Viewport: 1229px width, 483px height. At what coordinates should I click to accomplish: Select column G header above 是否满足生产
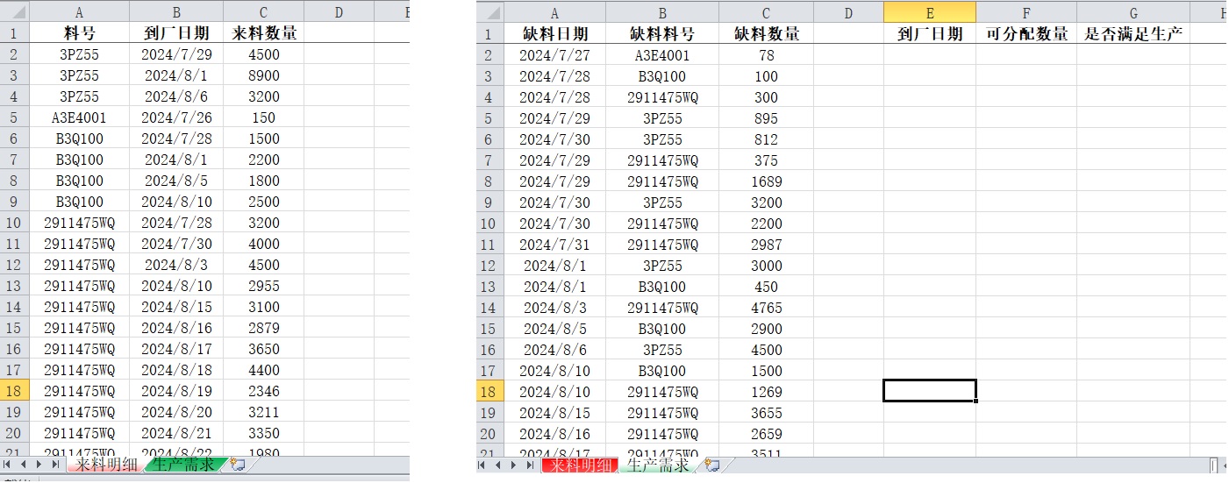coord(1133,12)
